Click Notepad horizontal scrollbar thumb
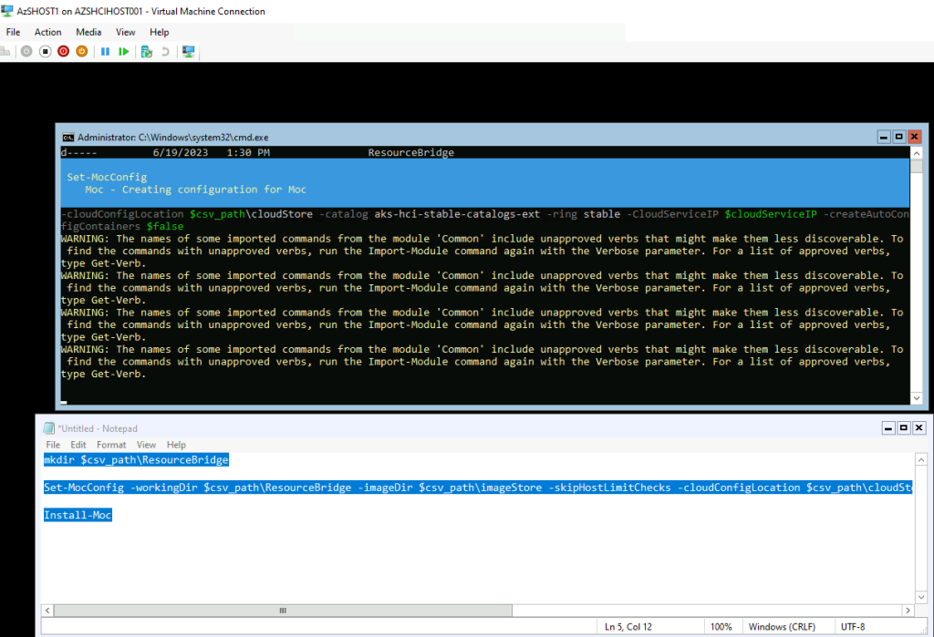Image resolution: width=934 pixels, height=637 pixels. click(x=283, y=611)
